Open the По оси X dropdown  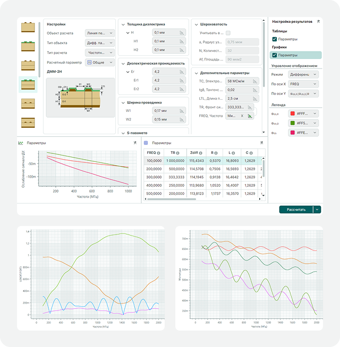pyautogui.click(x=303, y=84)
